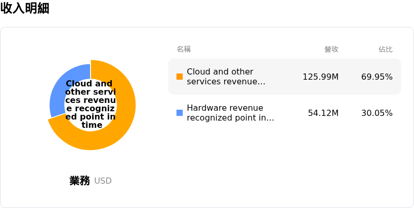Select the Cloud and other services revenue row
414x208 pixels.
(x=285, y=77)
